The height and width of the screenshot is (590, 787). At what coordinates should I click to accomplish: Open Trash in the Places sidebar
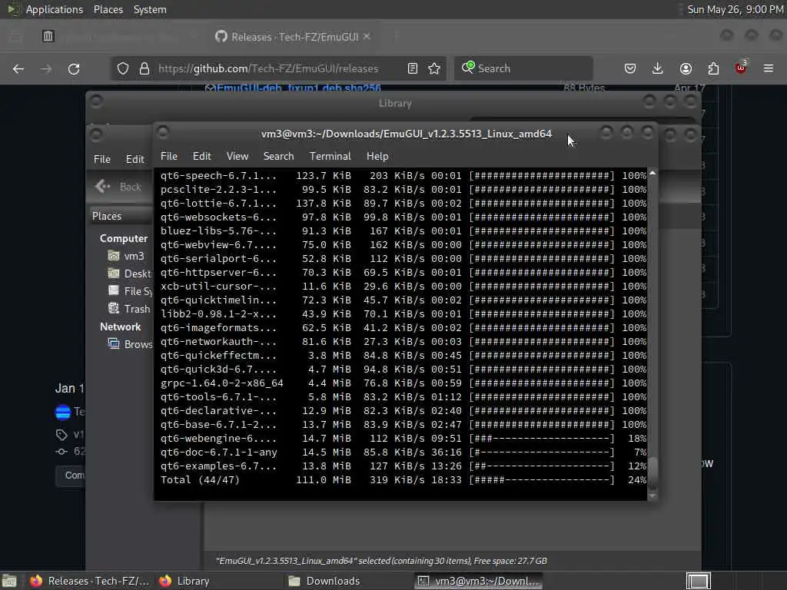129,309
